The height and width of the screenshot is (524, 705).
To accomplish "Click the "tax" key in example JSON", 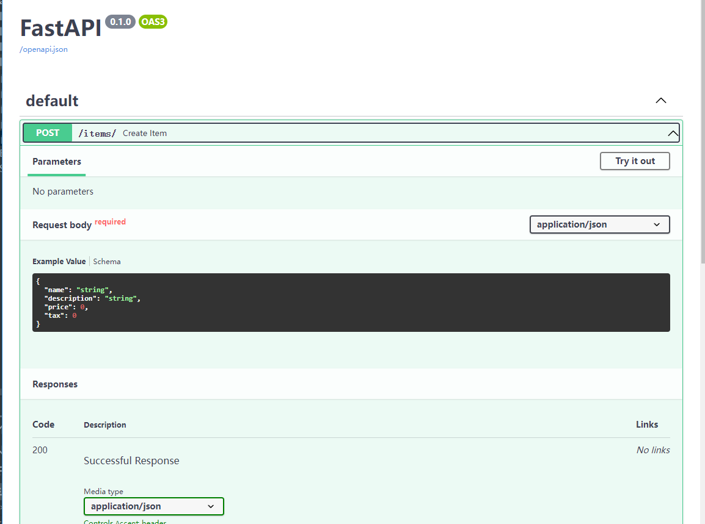I will 54,315.
